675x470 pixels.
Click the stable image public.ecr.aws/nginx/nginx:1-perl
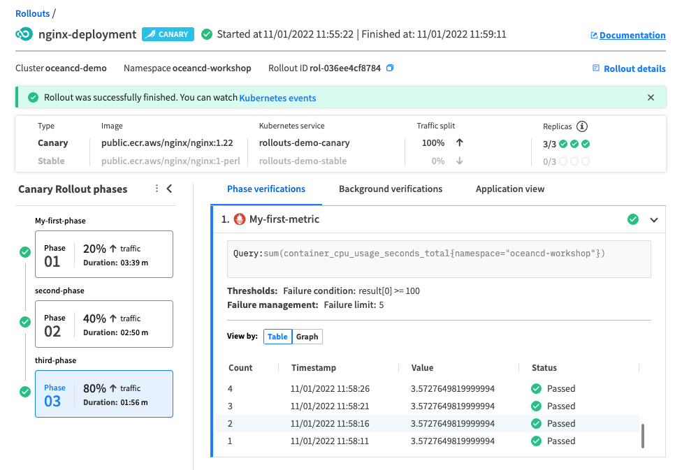pos(171,161)
